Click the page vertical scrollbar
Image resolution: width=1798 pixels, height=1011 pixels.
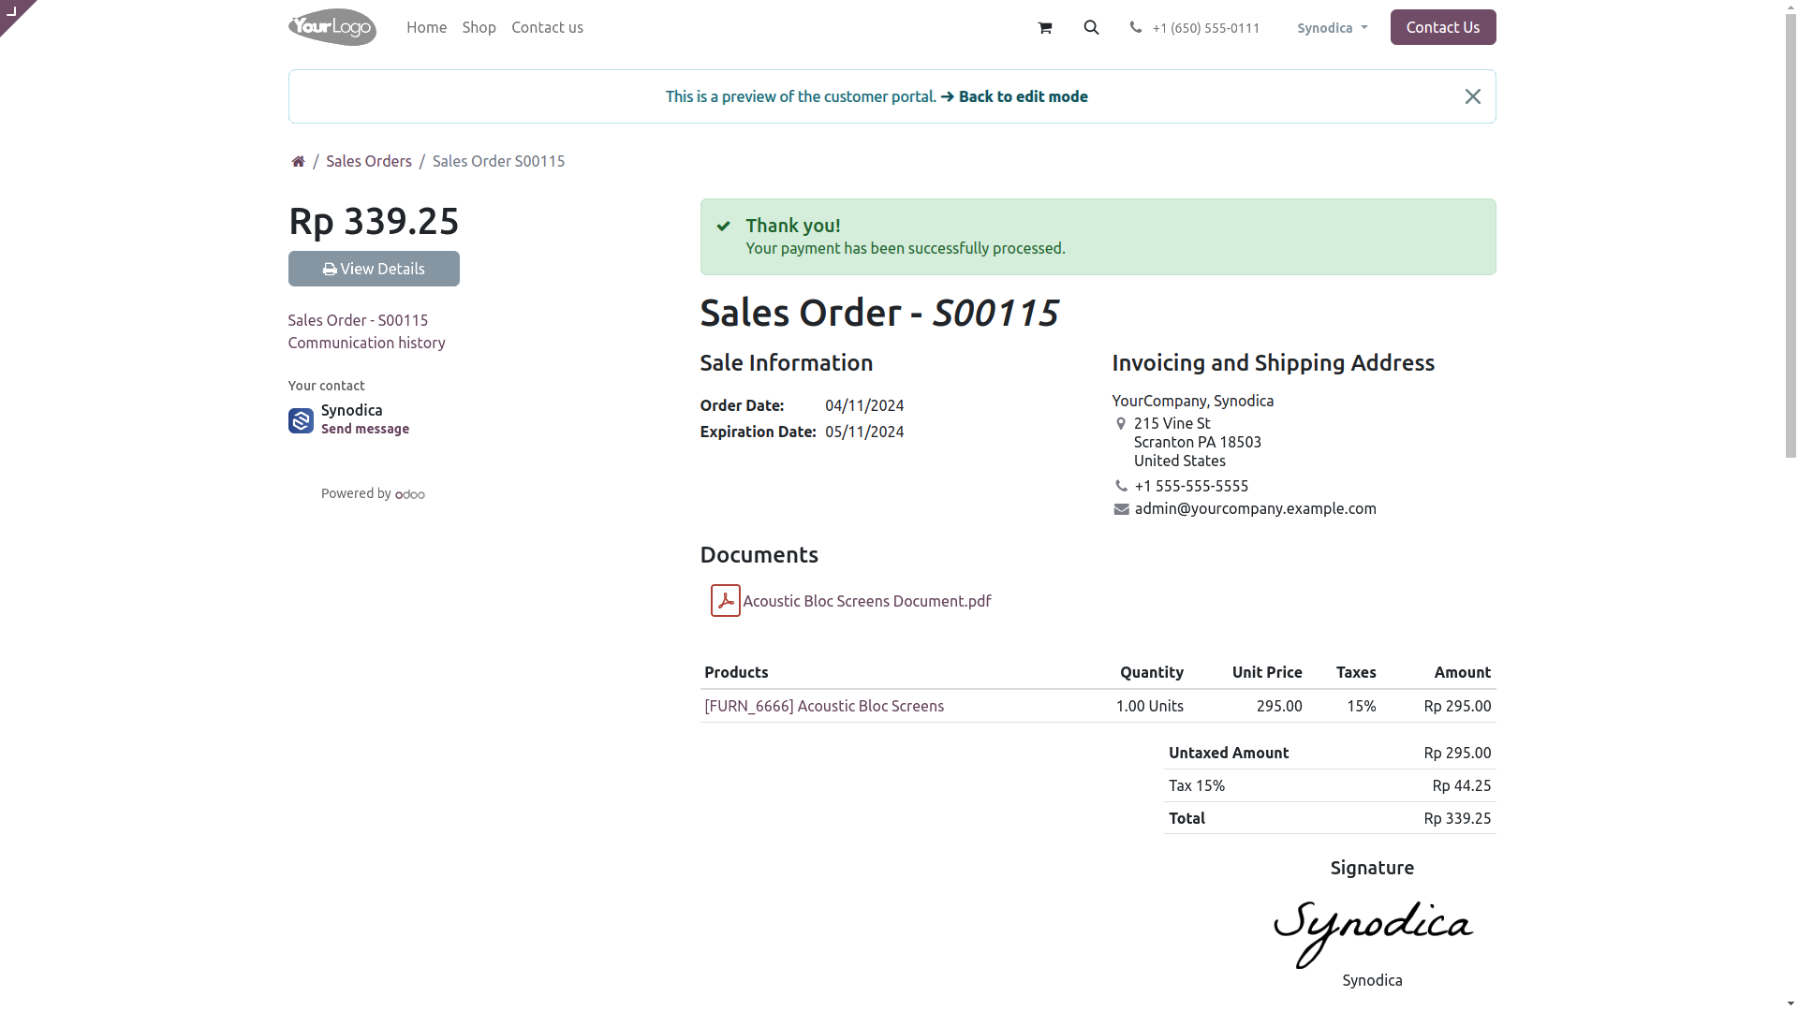click(x=1791, y=229)
